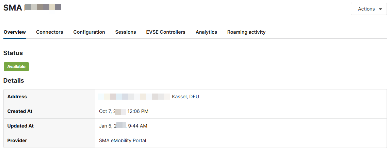Select the 12:06 PM created timestamp
This screenshot has height=151, width=391.
[x=138, y=111]
